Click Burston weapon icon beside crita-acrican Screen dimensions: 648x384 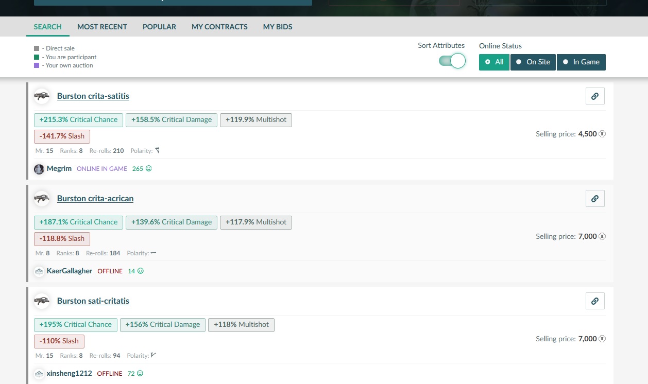point(42,198)
